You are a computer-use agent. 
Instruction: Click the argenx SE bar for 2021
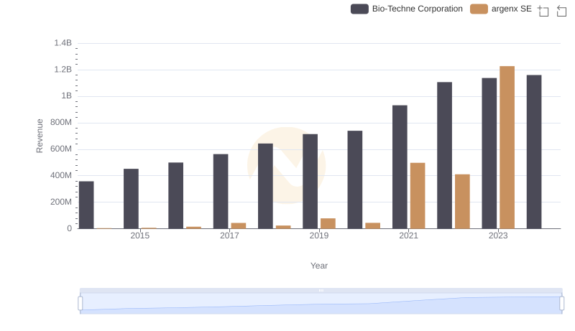(x=418, y=195)
